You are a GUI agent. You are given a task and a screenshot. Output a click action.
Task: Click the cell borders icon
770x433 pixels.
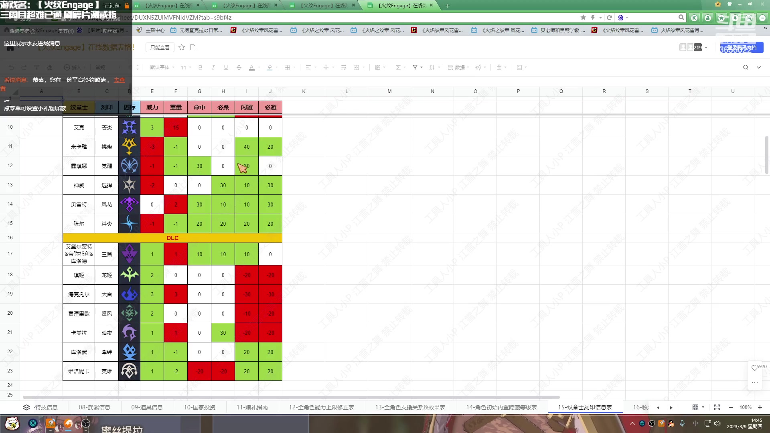pyautogui.click(x=287, y=67)
